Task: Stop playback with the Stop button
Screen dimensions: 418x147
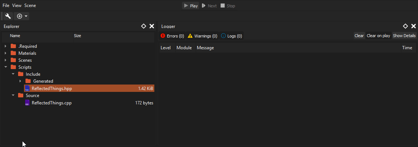Action: click(x=228, y=6)
